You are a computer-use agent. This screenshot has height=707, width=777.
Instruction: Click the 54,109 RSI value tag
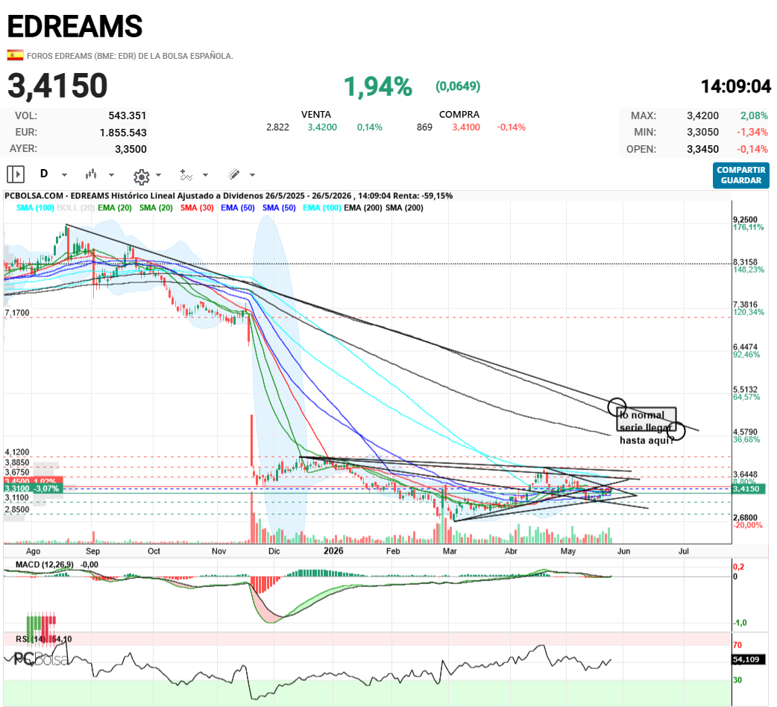749,660
